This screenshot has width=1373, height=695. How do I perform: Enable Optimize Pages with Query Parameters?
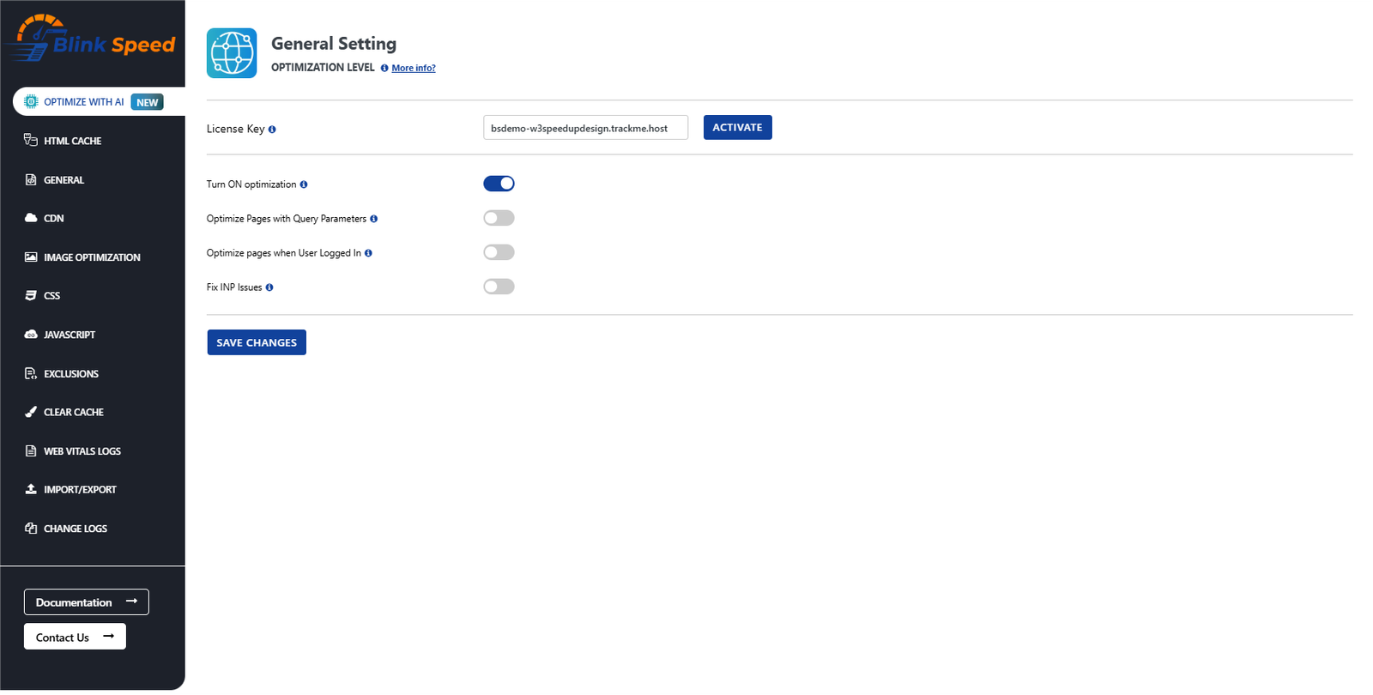pyautogui.click(x=499, y=218)
